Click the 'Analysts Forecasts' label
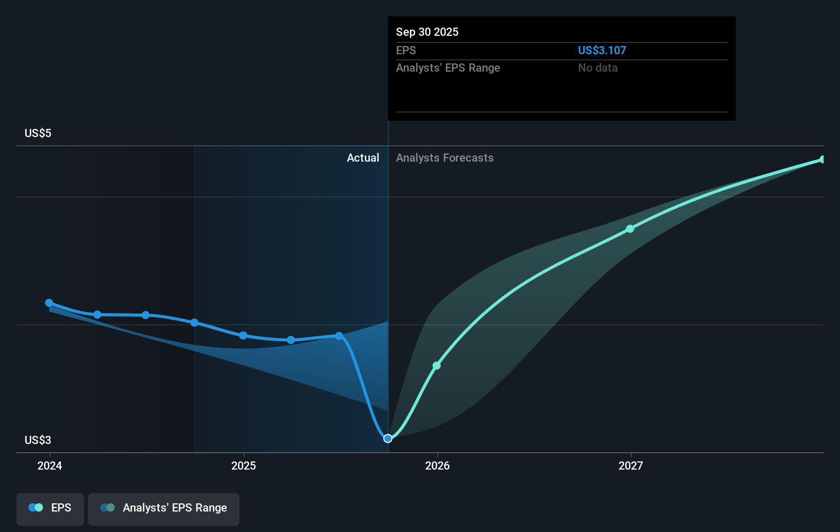Viewport: 840px width, 532px height. pos(445,158)
